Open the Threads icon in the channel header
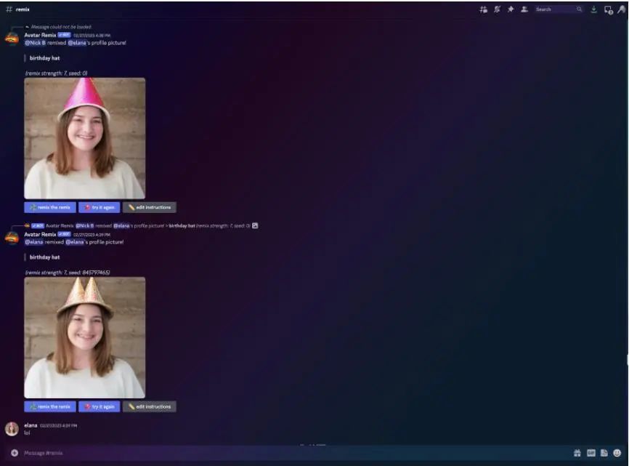This screenshot has height=466, width=629. pos(483,9)
